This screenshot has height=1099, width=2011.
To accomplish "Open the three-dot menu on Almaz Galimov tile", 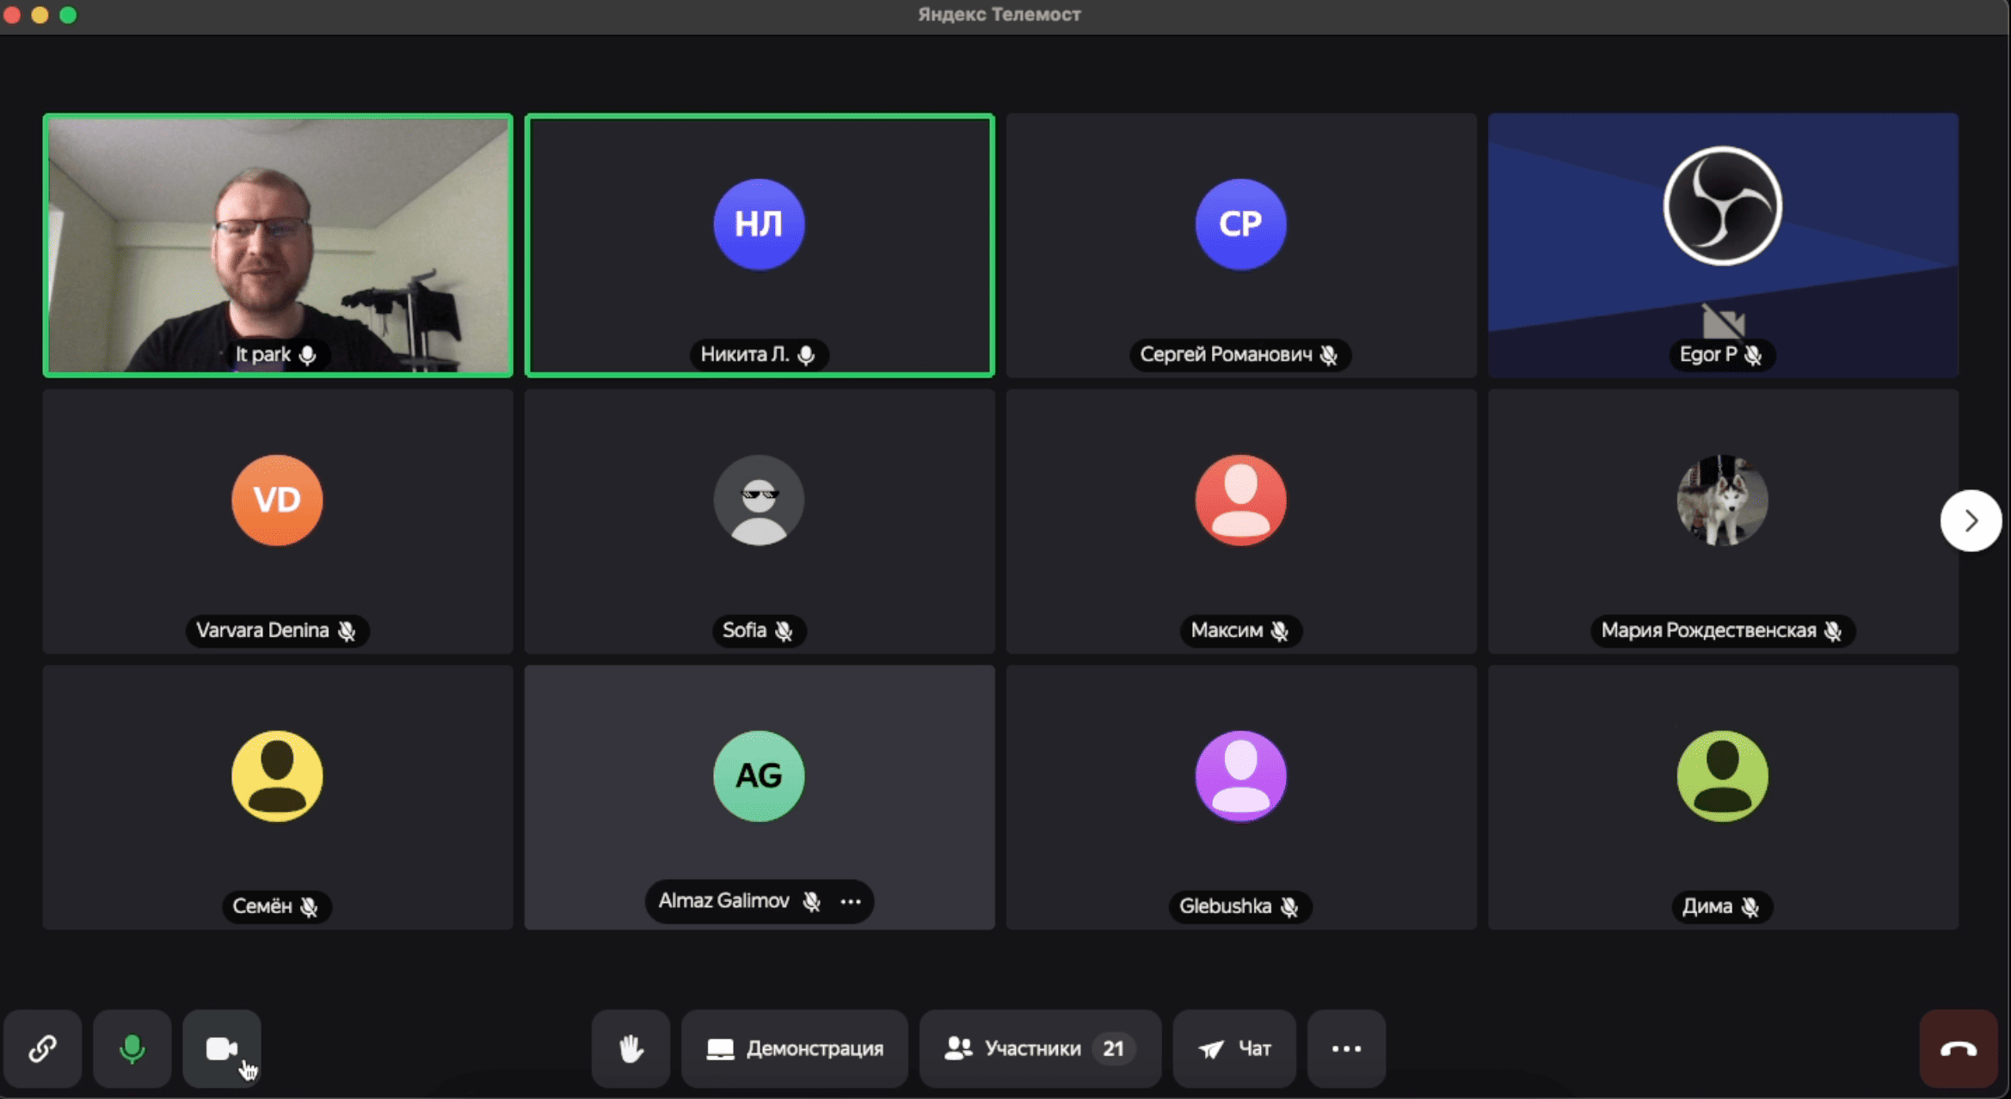I will coord(851,901).
